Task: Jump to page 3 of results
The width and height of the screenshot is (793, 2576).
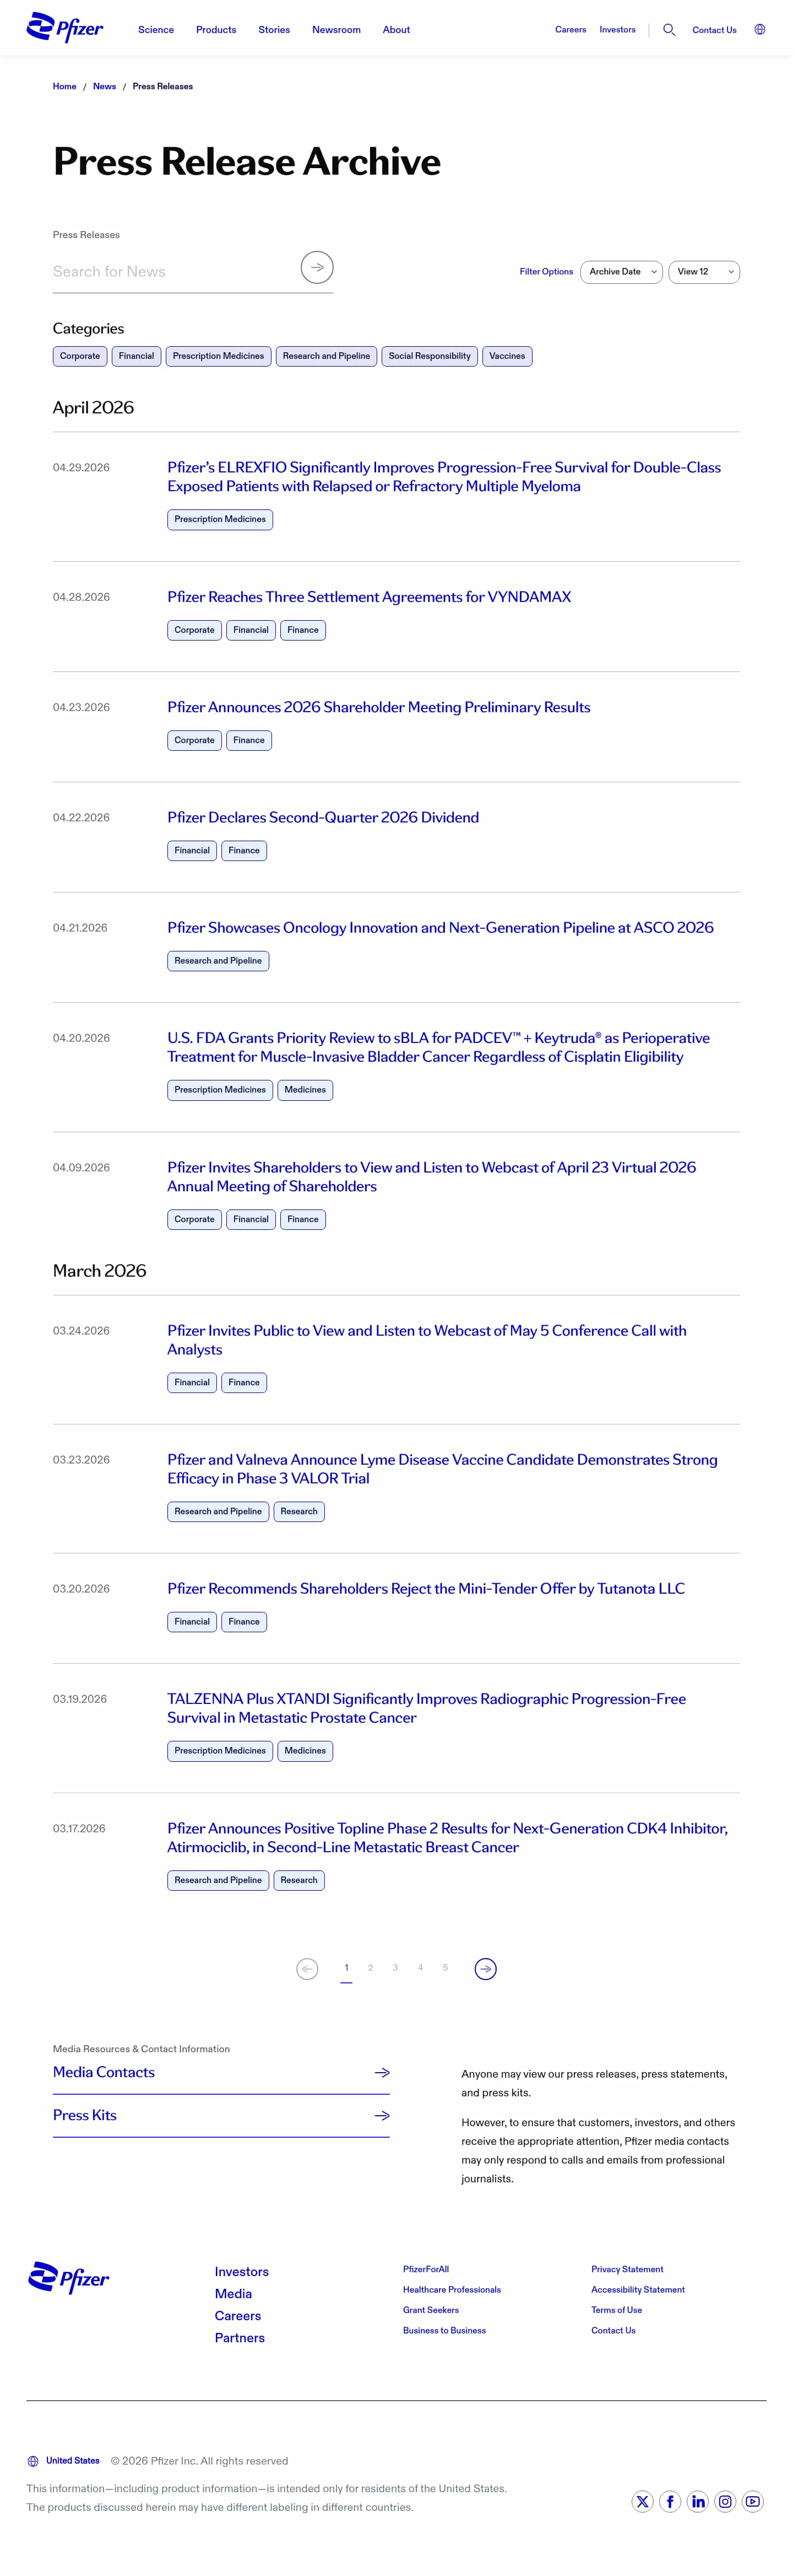Action: point(395,1967)
